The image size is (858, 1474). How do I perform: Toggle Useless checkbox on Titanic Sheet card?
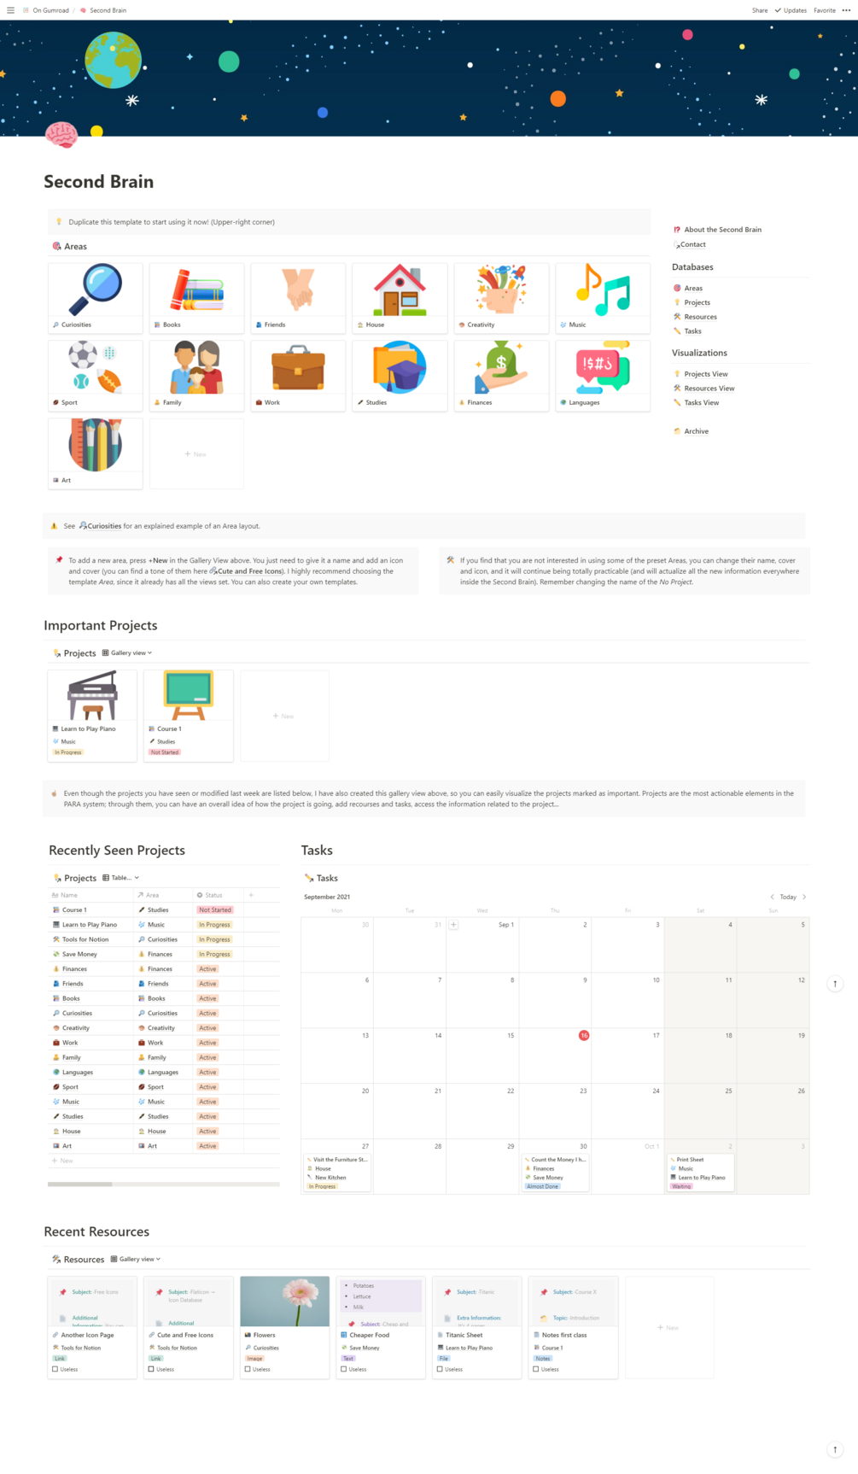coord(440,1369)
